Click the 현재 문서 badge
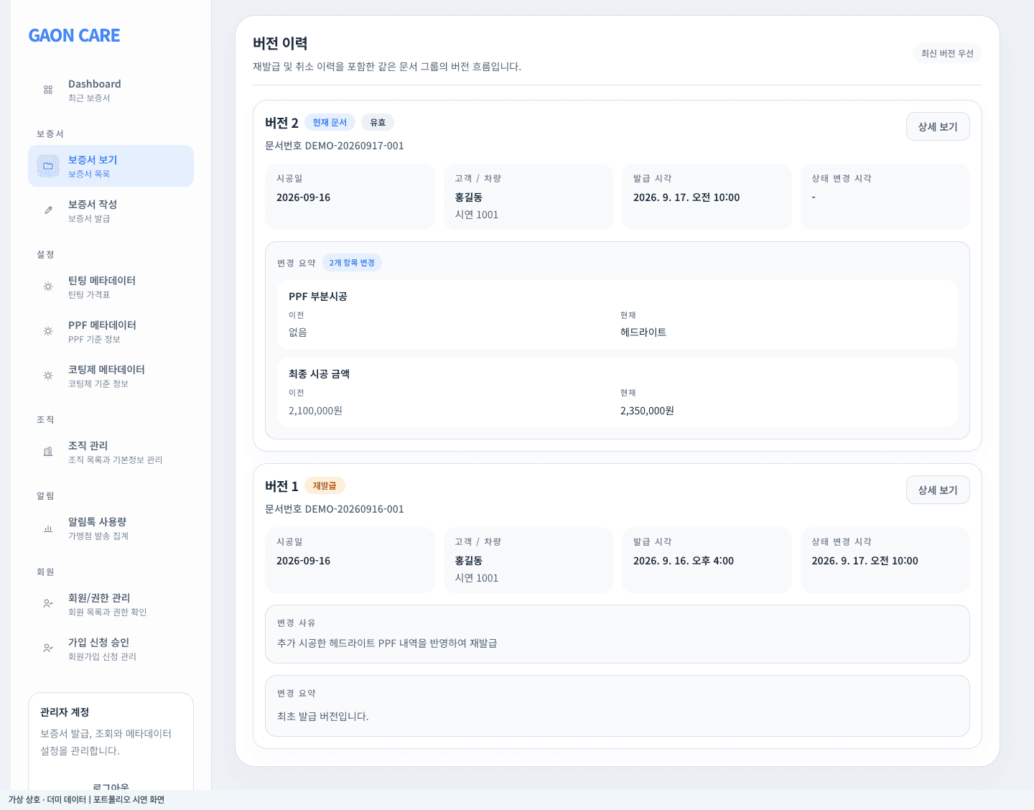The width and height of the screenshot is (1034, 810). tap(330, 122)
